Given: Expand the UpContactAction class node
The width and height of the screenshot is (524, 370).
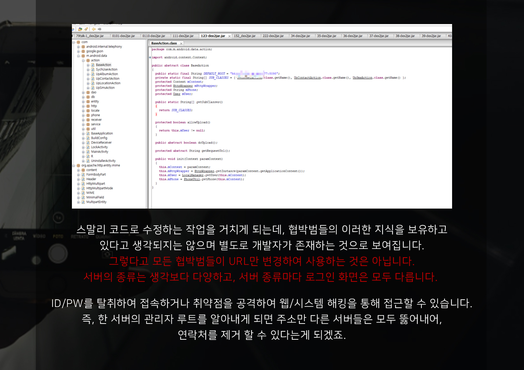Looking at the screenshot, I should [x=88, y=79].
